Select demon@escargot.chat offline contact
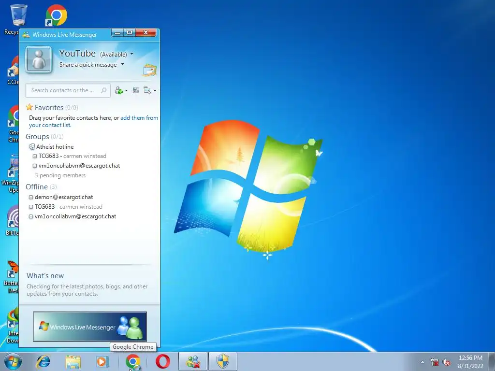This screenshot has height=371, width=495. pos(60,197)
